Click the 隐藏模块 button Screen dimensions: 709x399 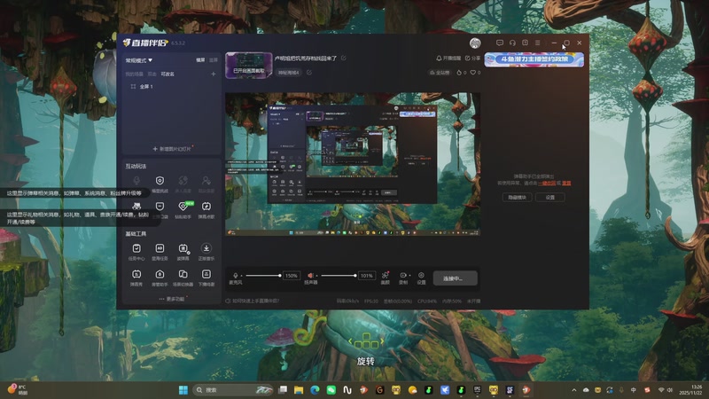pos(518,197)
